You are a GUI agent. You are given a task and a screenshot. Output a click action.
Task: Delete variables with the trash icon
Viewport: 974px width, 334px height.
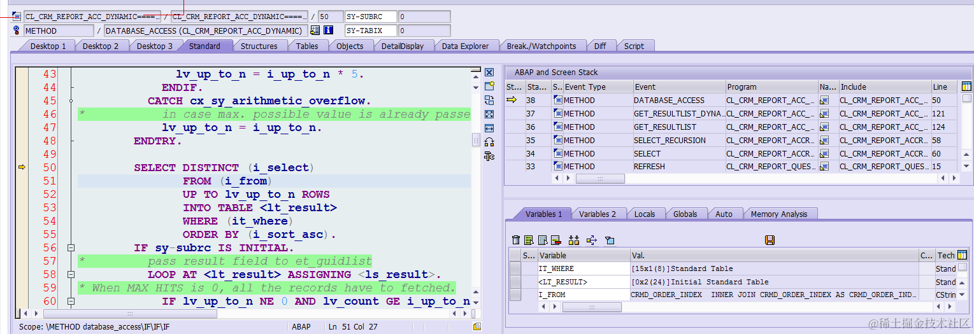(517, 240)
